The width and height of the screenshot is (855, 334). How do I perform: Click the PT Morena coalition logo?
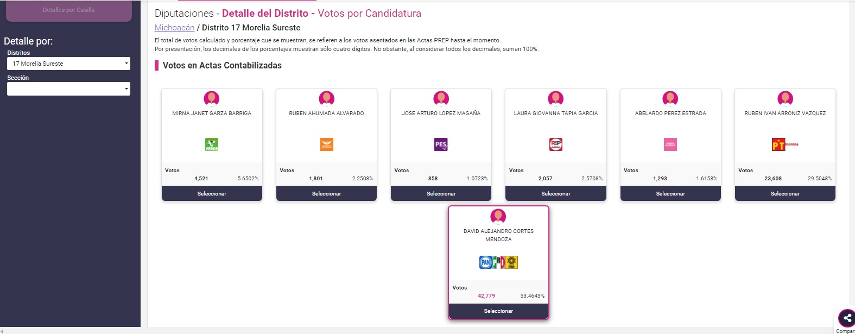pyautogui.click(x=785, y=144)
